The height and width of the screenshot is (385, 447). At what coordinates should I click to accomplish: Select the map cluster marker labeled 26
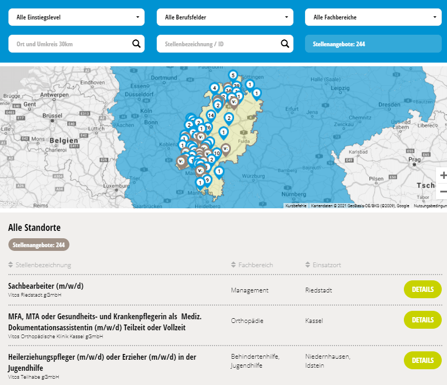tap(208, 127)
